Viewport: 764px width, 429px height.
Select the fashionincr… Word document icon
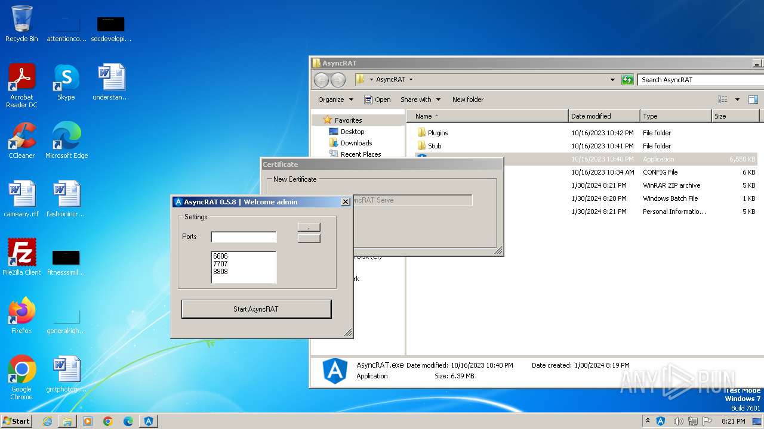coord(66,199)
